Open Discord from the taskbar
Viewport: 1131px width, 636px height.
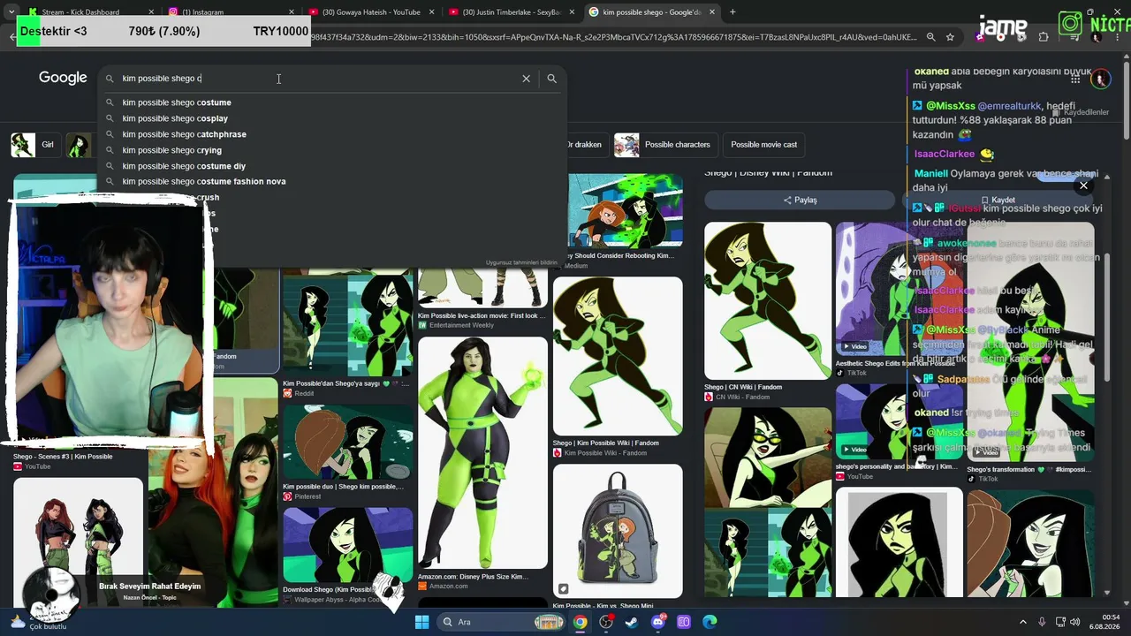click(657, 622)
